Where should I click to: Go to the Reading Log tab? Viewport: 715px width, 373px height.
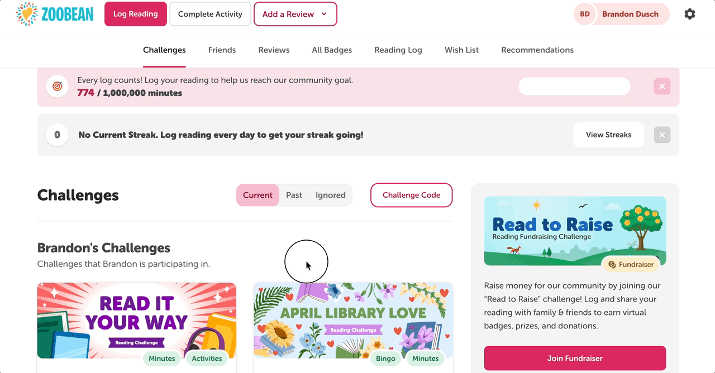(398, 50)
